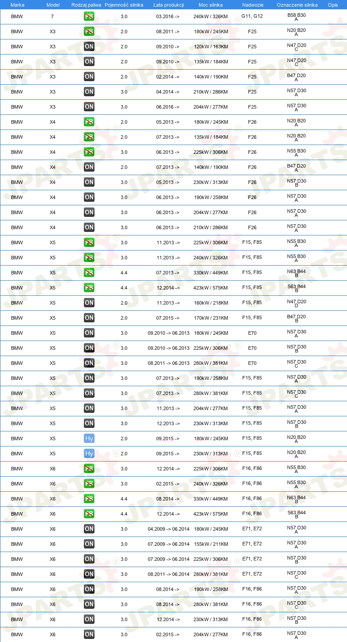
Task: Click the PB icon in the X5 330kW / 449KM row
Action: [x=89, y=273]
